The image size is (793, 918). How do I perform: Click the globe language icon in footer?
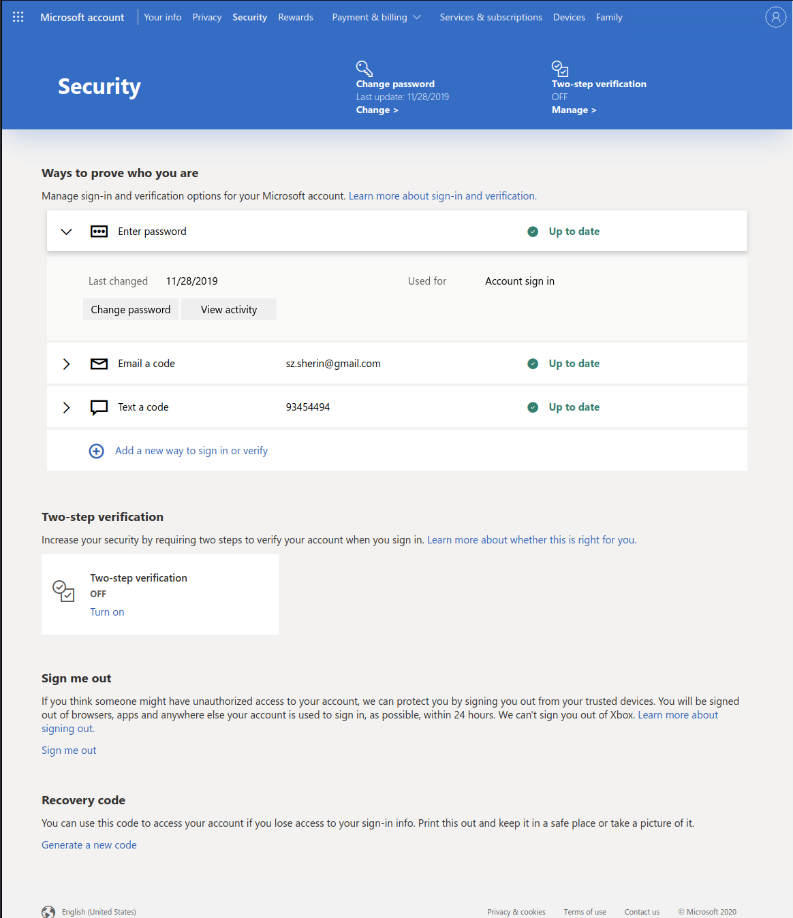(48, 912)
